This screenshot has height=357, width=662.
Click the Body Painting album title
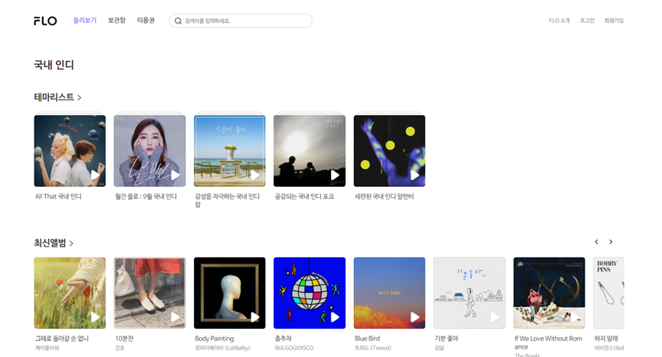[x=214, y=339]
